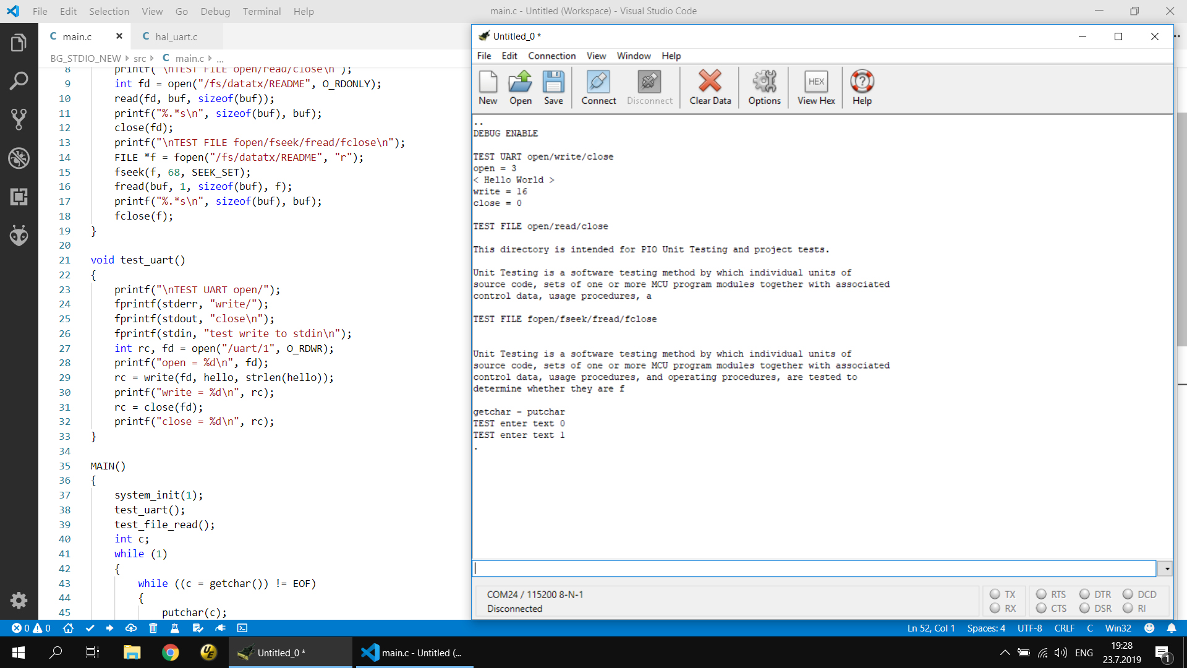Open the Win32 configuration picker

click(1118, 628)
